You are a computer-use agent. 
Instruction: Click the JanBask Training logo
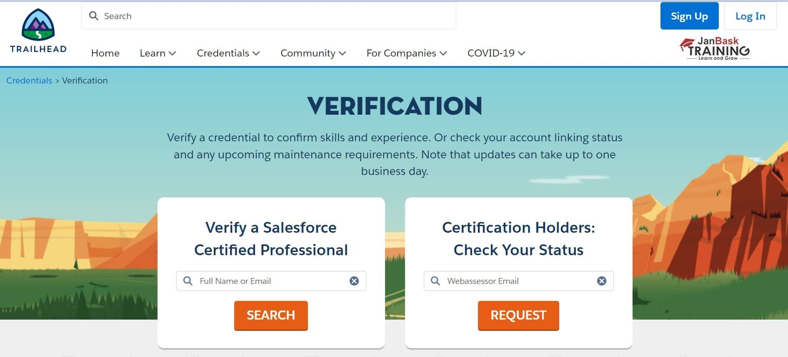[x=715, y=49]
